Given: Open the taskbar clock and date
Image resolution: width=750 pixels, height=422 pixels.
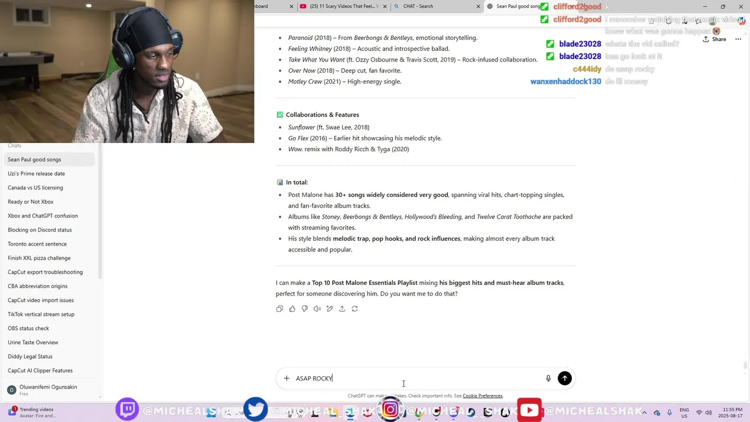Looking at the screenshot, I should pos(731,413).
